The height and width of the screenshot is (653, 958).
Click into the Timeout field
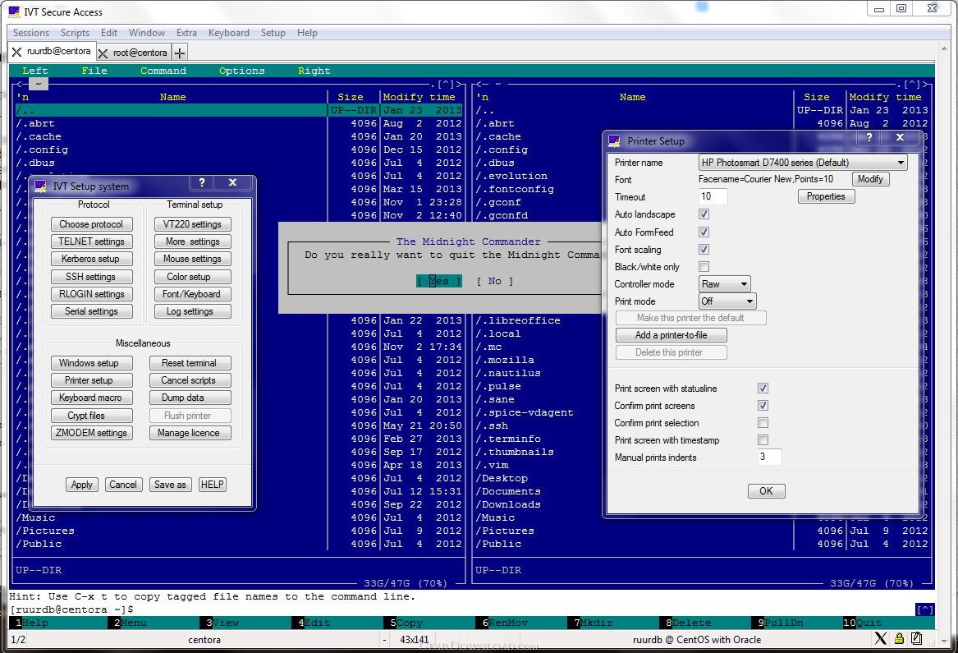[x=713, y=196]
